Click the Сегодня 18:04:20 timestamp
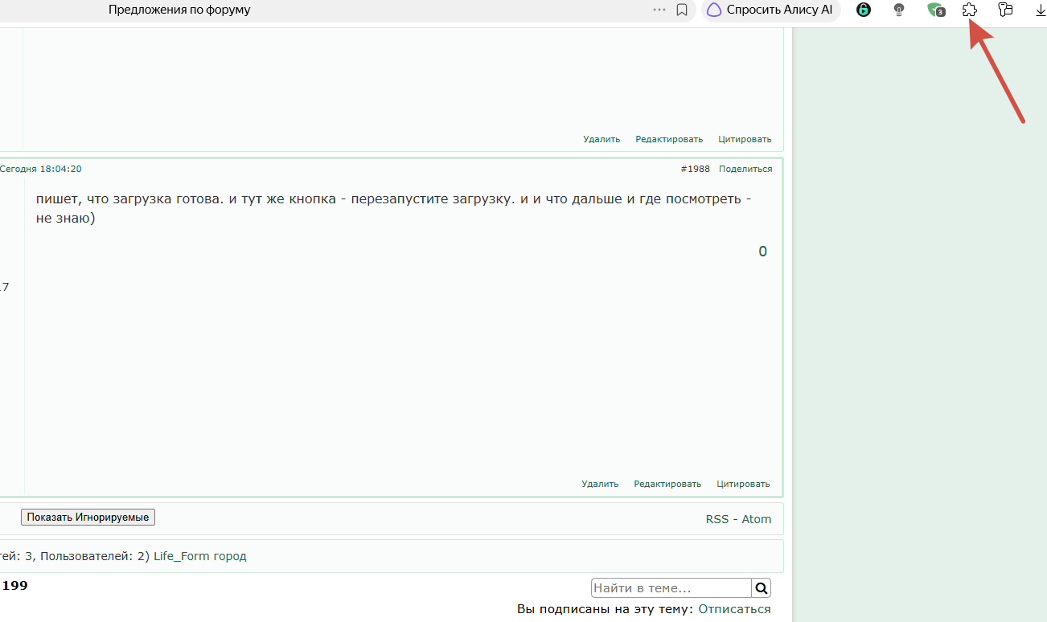 pos(40,169)
